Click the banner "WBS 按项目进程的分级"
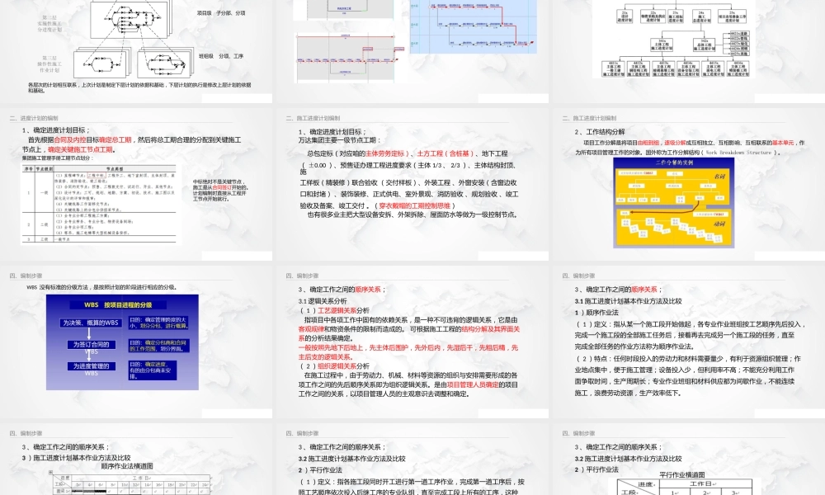Viewport: 825px width, 495px height. (x=118, y=305)
